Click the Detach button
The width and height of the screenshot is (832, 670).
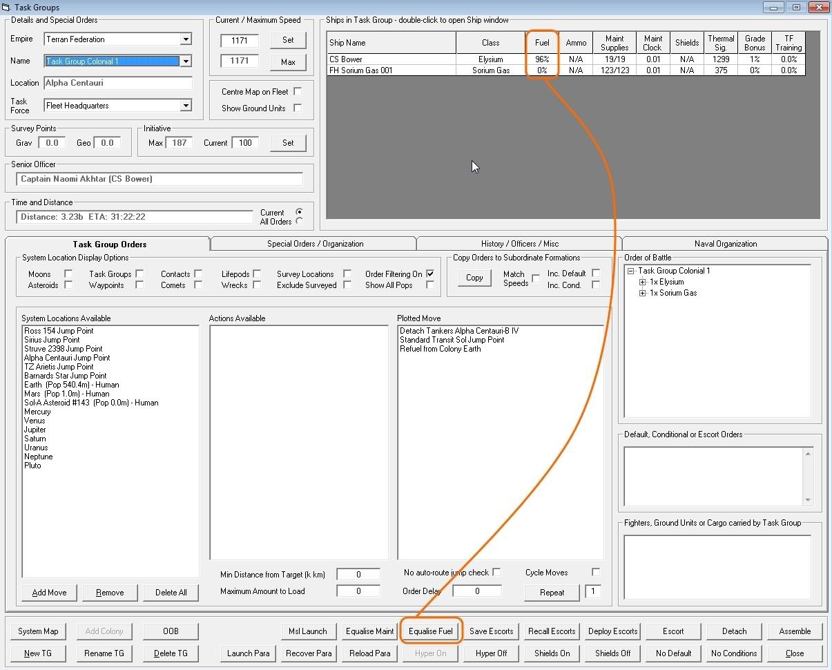734,631
